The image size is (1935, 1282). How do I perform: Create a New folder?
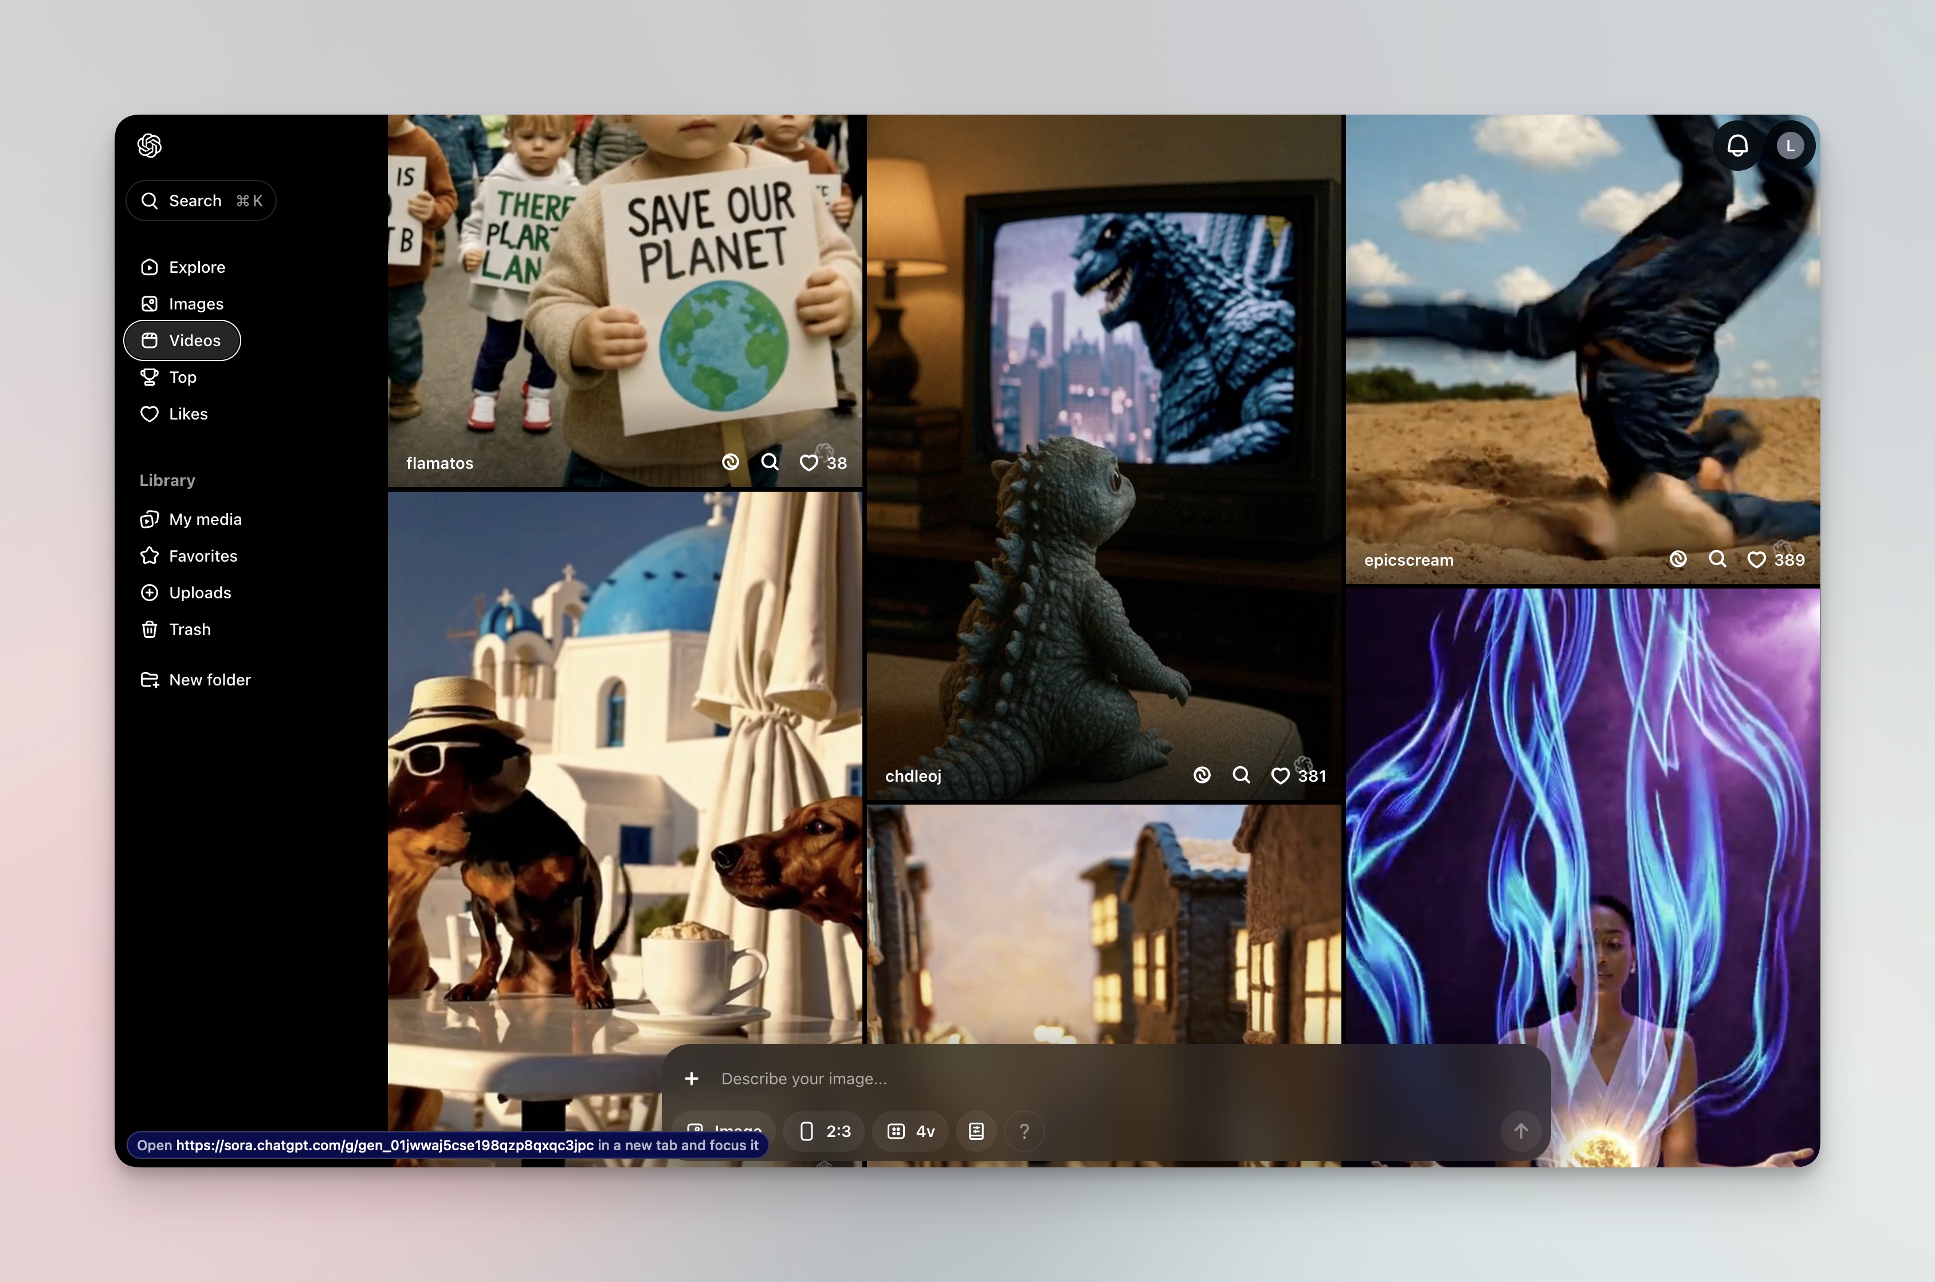[x=209, y=680]
